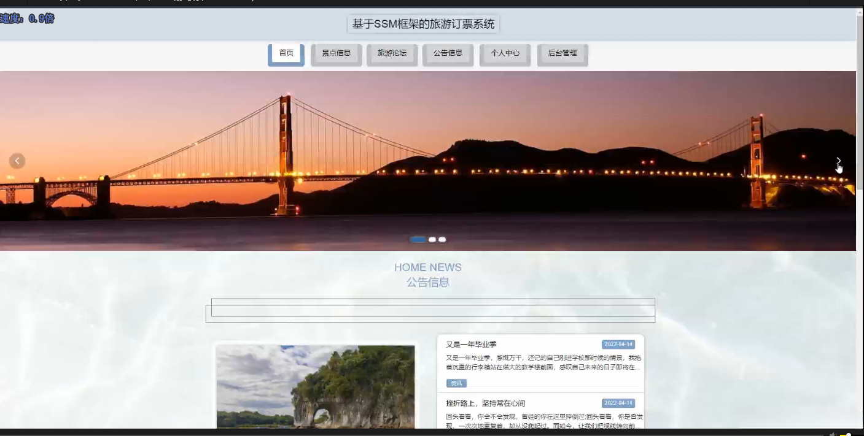Open the elephant rock scenery thumbnail
Image resolution: width=864 pixels, height=436 pixels.
(316, 387)
